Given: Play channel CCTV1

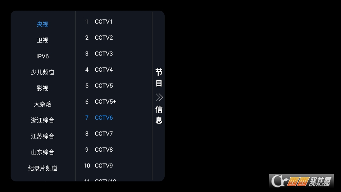Looking at the screenshot, I should coord(104,22).
